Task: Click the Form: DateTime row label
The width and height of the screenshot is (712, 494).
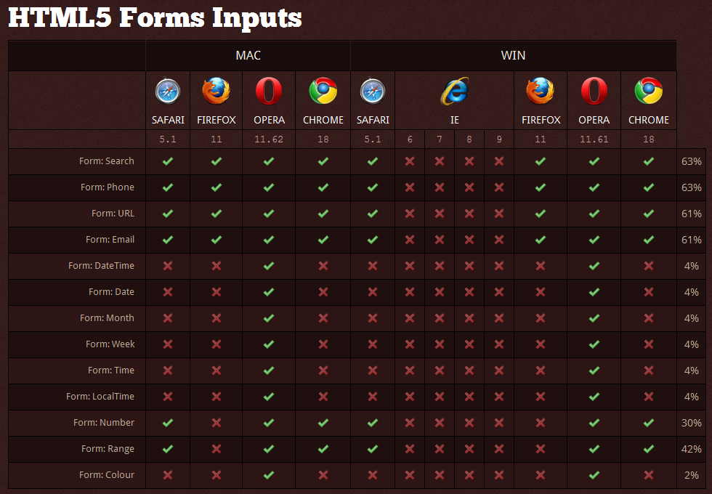Action: [x=101, y=266]
